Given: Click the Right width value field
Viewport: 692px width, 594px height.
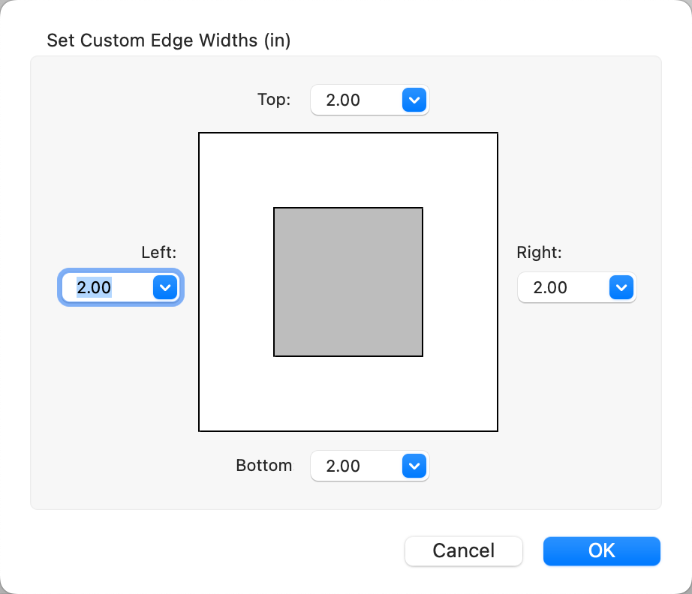Looking at the screenshot, I should [x=561, y=287].
